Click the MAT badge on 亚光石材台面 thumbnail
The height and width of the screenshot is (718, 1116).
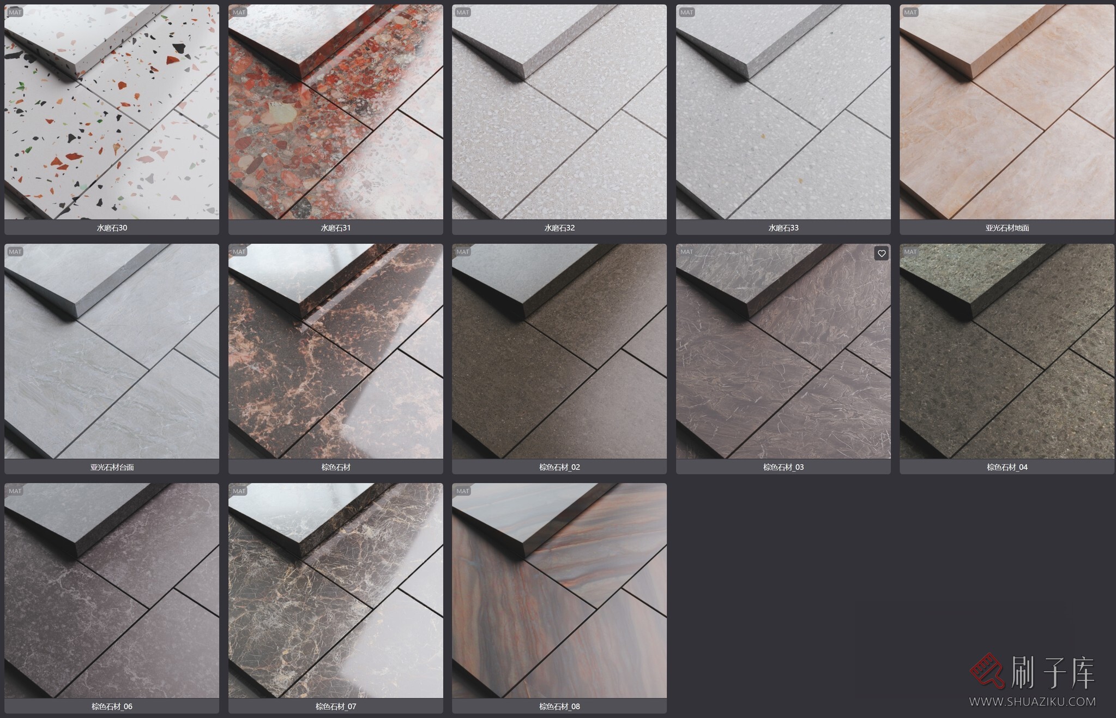coord(15,252)
